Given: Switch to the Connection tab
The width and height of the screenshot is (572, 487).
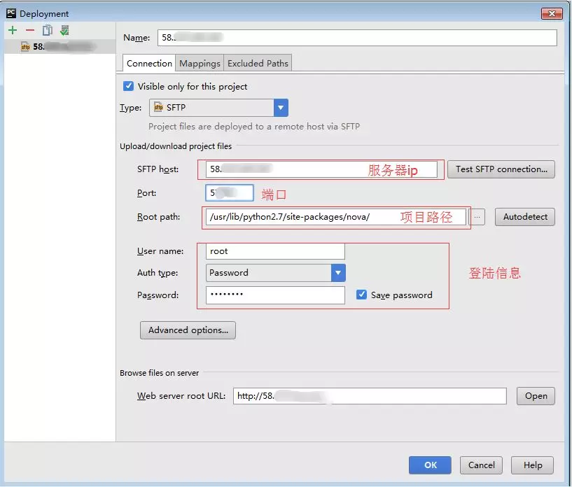Looking at the screenshot, I should (x=149, y=64).
